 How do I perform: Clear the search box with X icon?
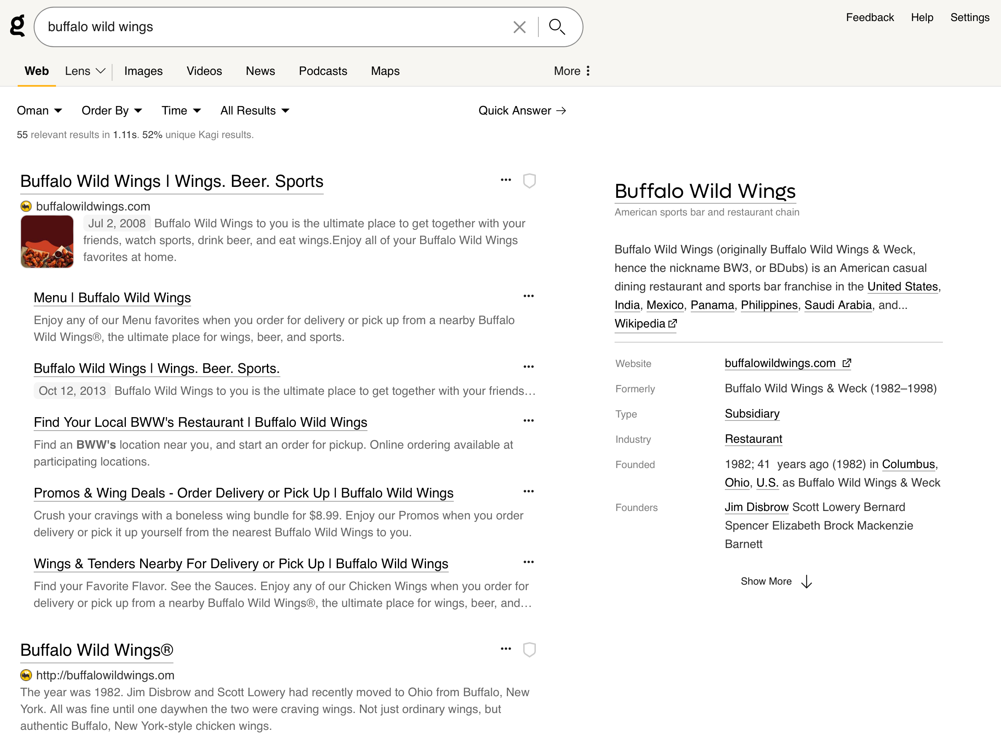[x=519, y=27]
